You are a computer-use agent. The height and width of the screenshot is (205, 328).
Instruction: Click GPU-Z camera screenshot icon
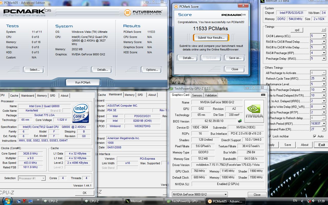(263, 95)
